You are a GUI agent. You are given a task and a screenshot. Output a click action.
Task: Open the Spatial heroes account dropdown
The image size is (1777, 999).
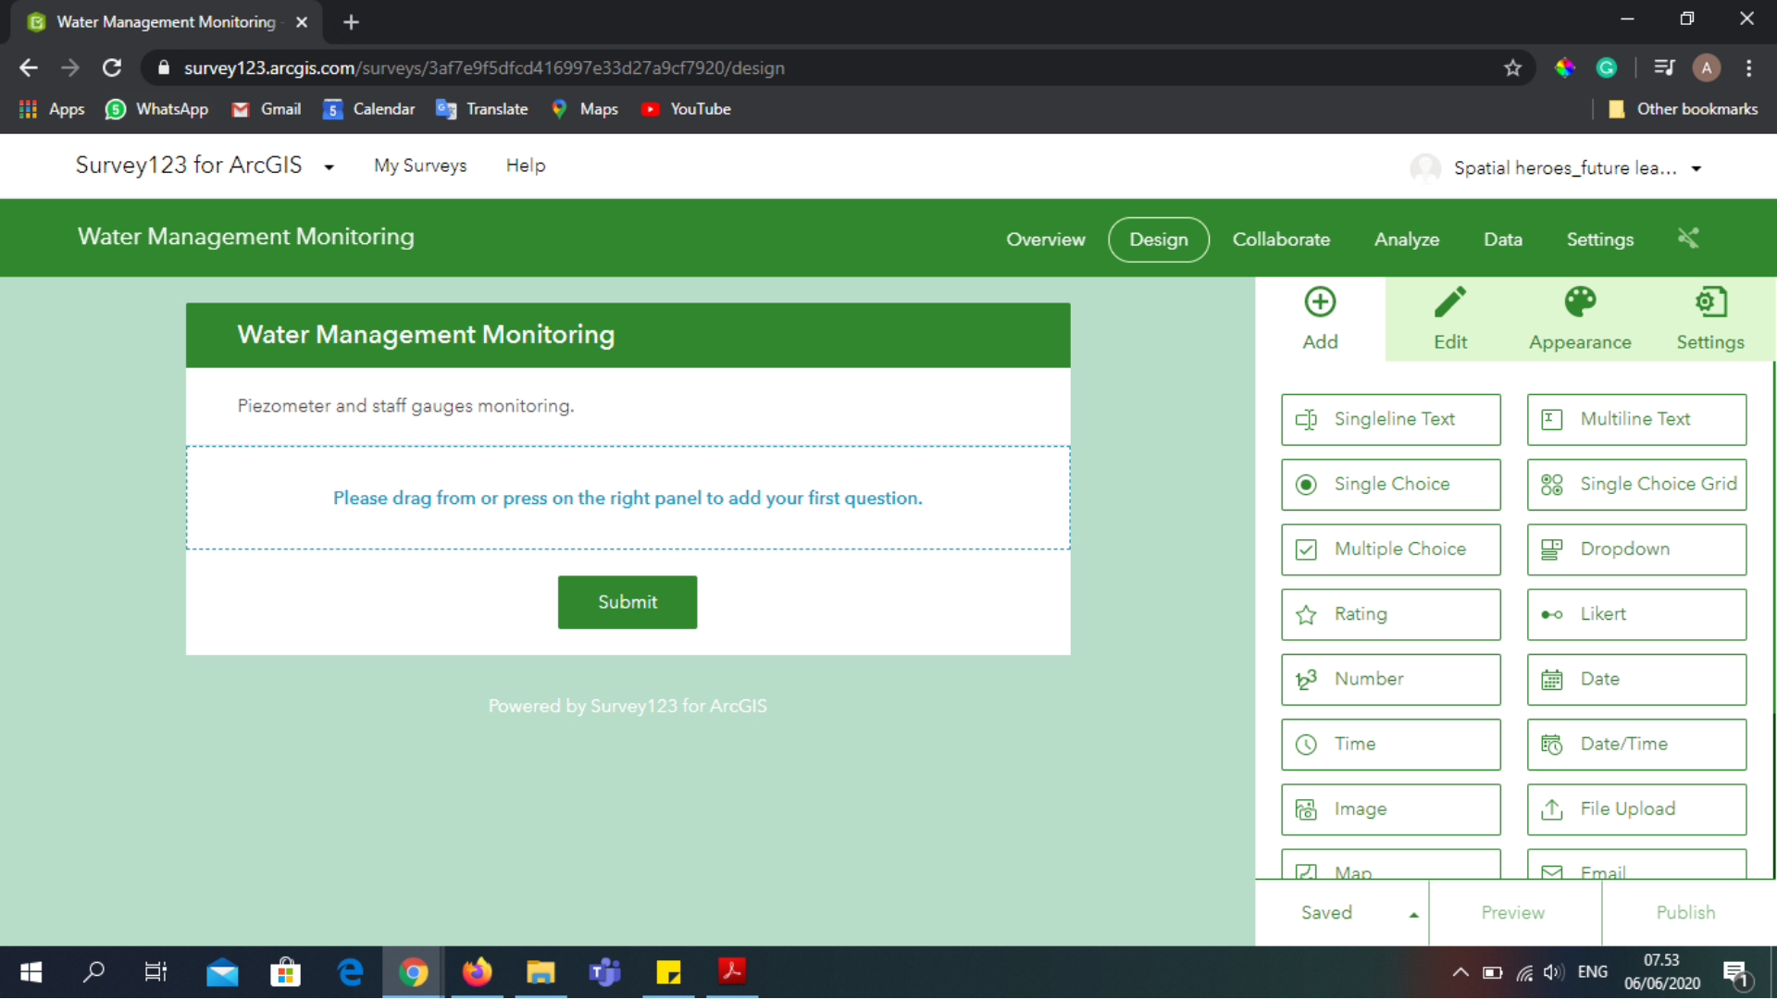point(1696,169)
